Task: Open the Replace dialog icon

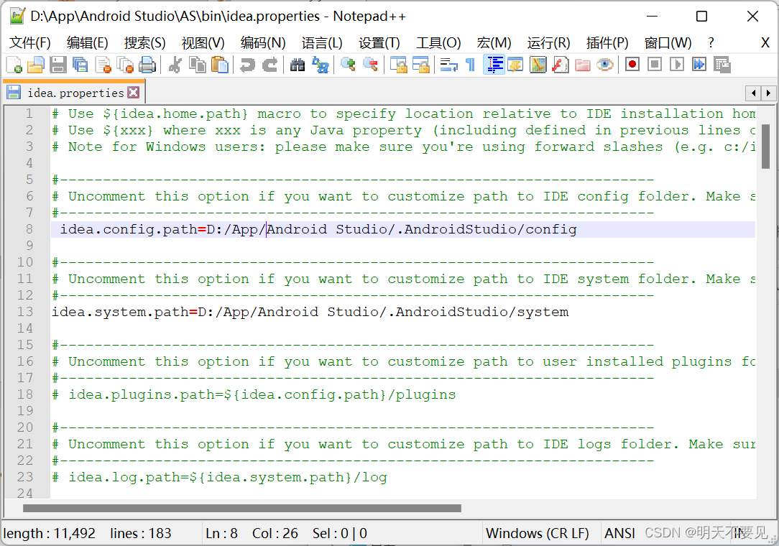Action: point(320,65)
